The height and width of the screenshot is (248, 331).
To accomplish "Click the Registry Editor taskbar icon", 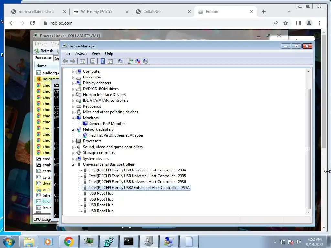I will click(109, 242).
